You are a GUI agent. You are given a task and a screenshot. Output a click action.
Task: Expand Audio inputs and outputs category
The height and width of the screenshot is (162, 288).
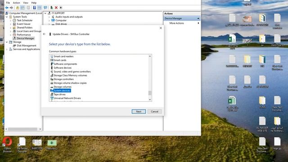[x=49, y=17]
